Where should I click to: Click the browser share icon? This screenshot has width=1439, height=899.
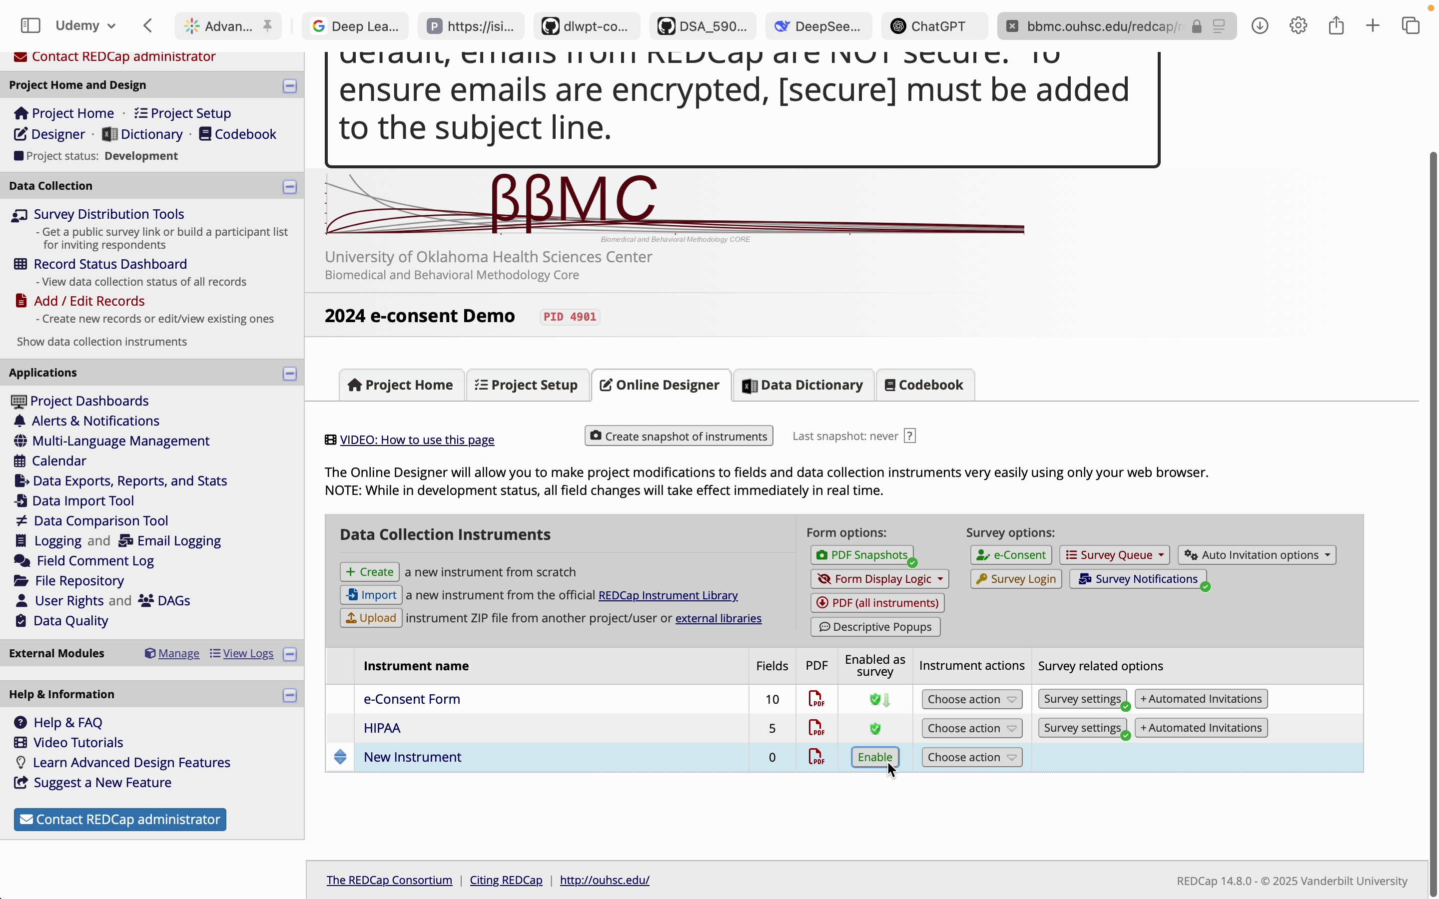(1336, 25)
